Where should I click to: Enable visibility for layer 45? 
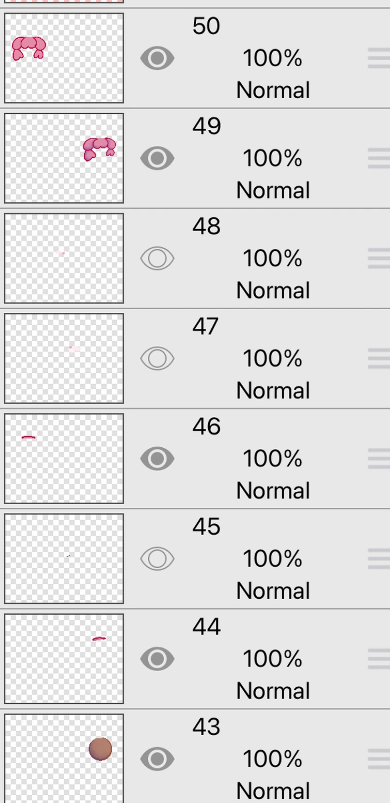tap(157, 558)
